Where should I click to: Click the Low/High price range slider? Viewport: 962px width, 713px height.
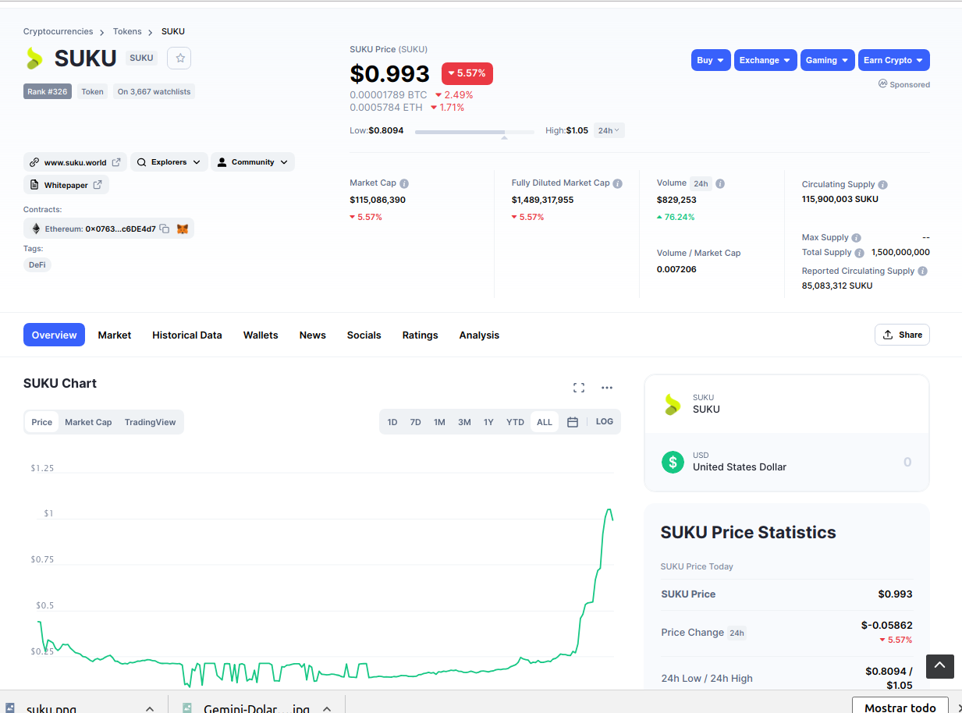[474, 133]
